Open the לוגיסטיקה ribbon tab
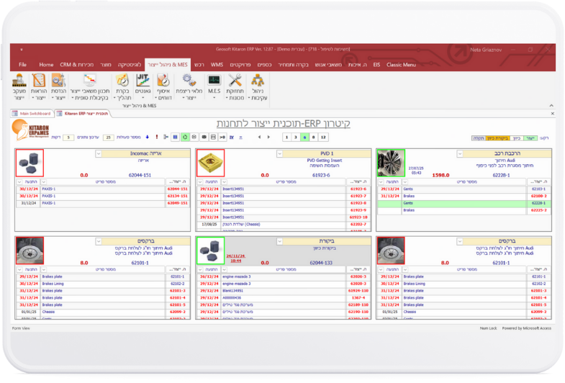 click(130, 65)
